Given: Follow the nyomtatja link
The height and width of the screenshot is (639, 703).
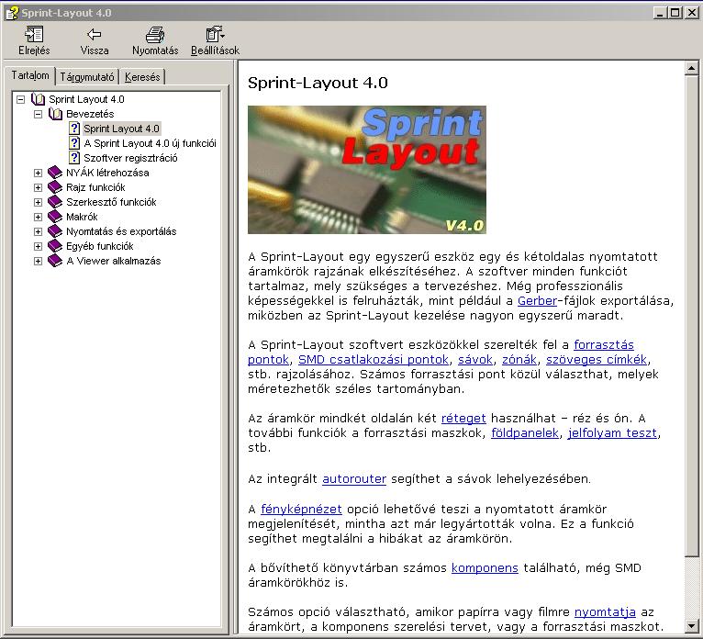Looking at the screenshot, I should click(605, 612).
